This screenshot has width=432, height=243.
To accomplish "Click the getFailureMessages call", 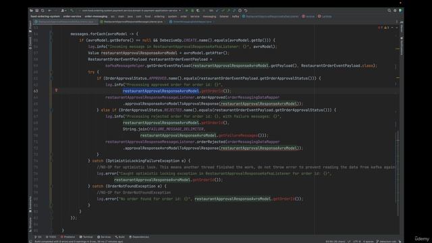I will 238,135.
